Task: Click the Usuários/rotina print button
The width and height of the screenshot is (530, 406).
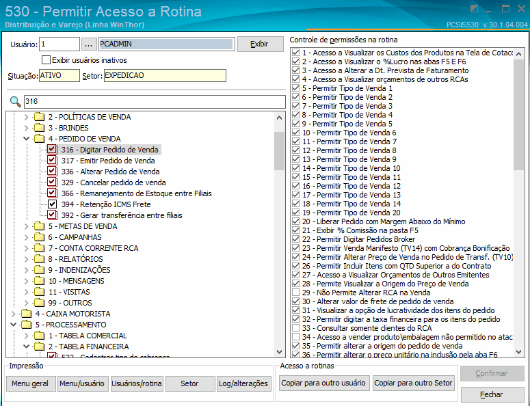Action: (137, 383)
